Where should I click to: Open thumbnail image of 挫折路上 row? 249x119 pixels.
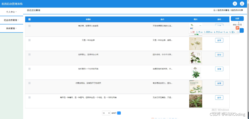pyautogui.click(x=196, y=58)
